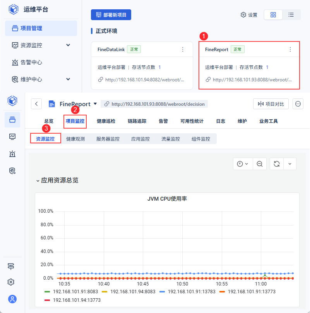The image size is (310, 313).
Task: Click the logo in the collapsed sidebar
Action: [x=12, y=101]
